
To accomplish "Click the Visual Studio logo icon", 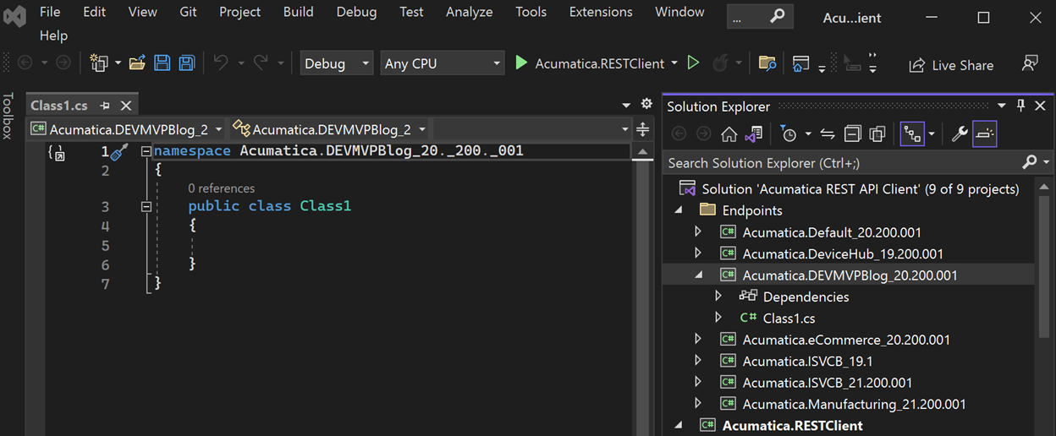I will pyautogui.click(x=16, y=15).
